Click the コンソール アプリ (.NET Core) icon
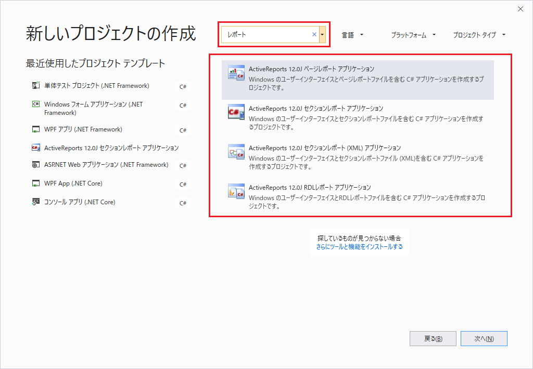 click(36, 202)
